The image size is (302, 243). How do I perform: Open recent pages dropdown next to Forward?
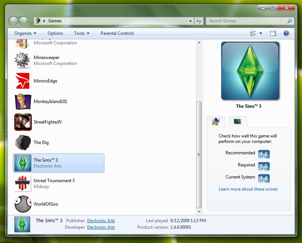click(31, 21)
